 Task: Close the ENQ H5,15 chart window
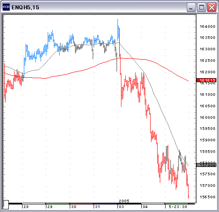tap(211, 7)
